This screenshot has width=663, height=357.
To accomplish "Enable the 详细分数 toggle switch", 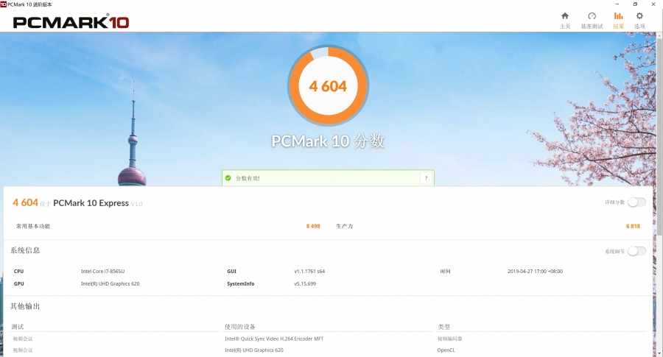I will pos(636,202).
